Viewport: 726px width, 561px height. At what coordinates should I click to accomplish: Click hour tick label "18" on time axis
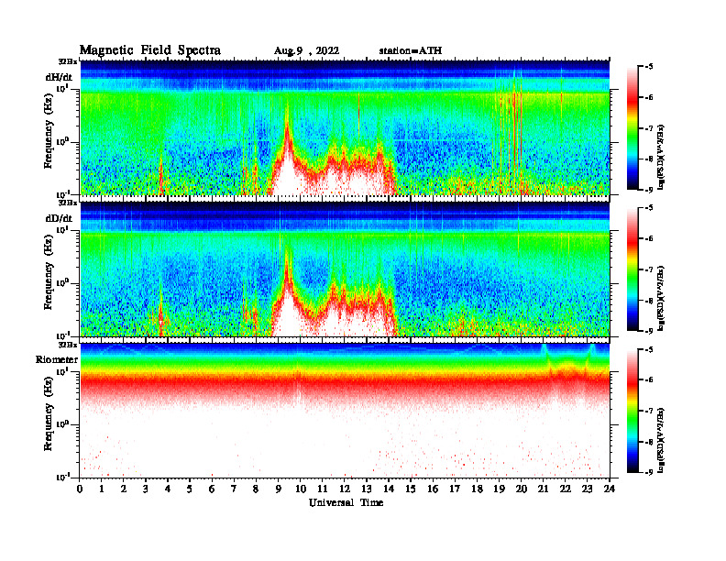pos(477,489)
